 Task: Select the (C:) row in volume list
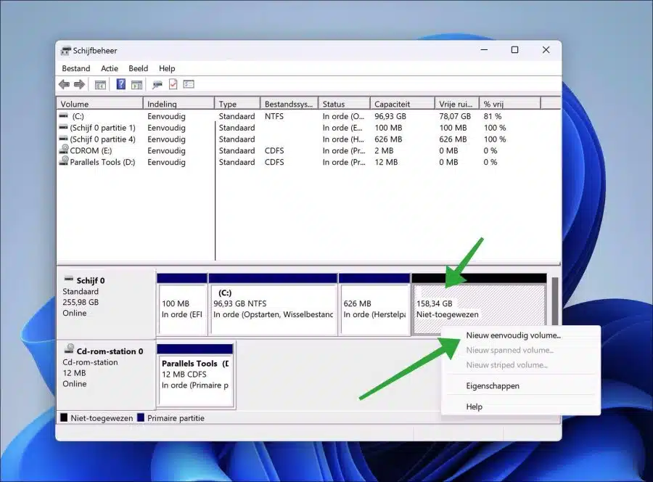(x=308, y=116)
